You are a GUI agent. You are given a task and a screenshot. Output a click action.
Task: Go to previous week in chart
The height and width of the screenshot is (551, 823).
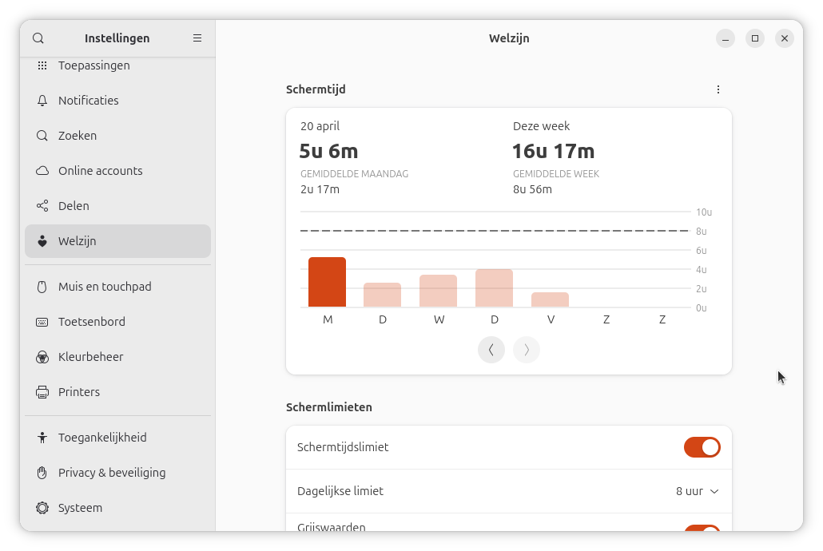click(x=491, y=350)
